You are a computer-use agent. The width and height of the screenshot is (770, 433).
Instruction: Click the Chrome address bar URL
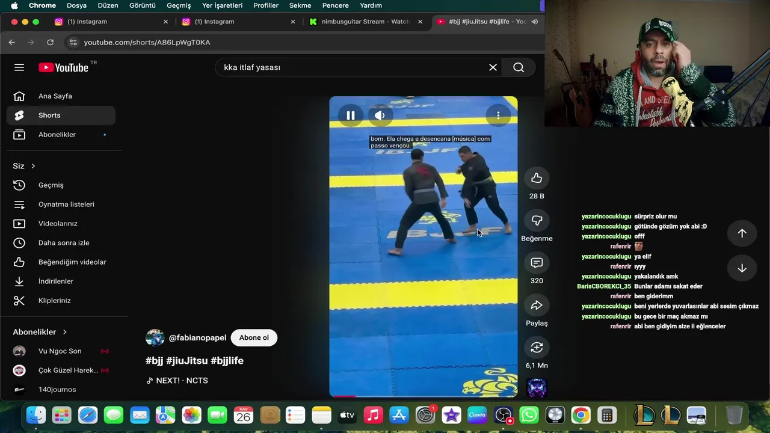147,42
